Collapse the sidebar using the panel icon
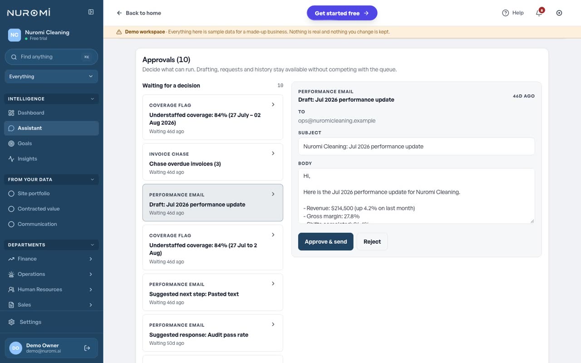The height and width of the screenshot is (363, 581). [x=91, y=12]
